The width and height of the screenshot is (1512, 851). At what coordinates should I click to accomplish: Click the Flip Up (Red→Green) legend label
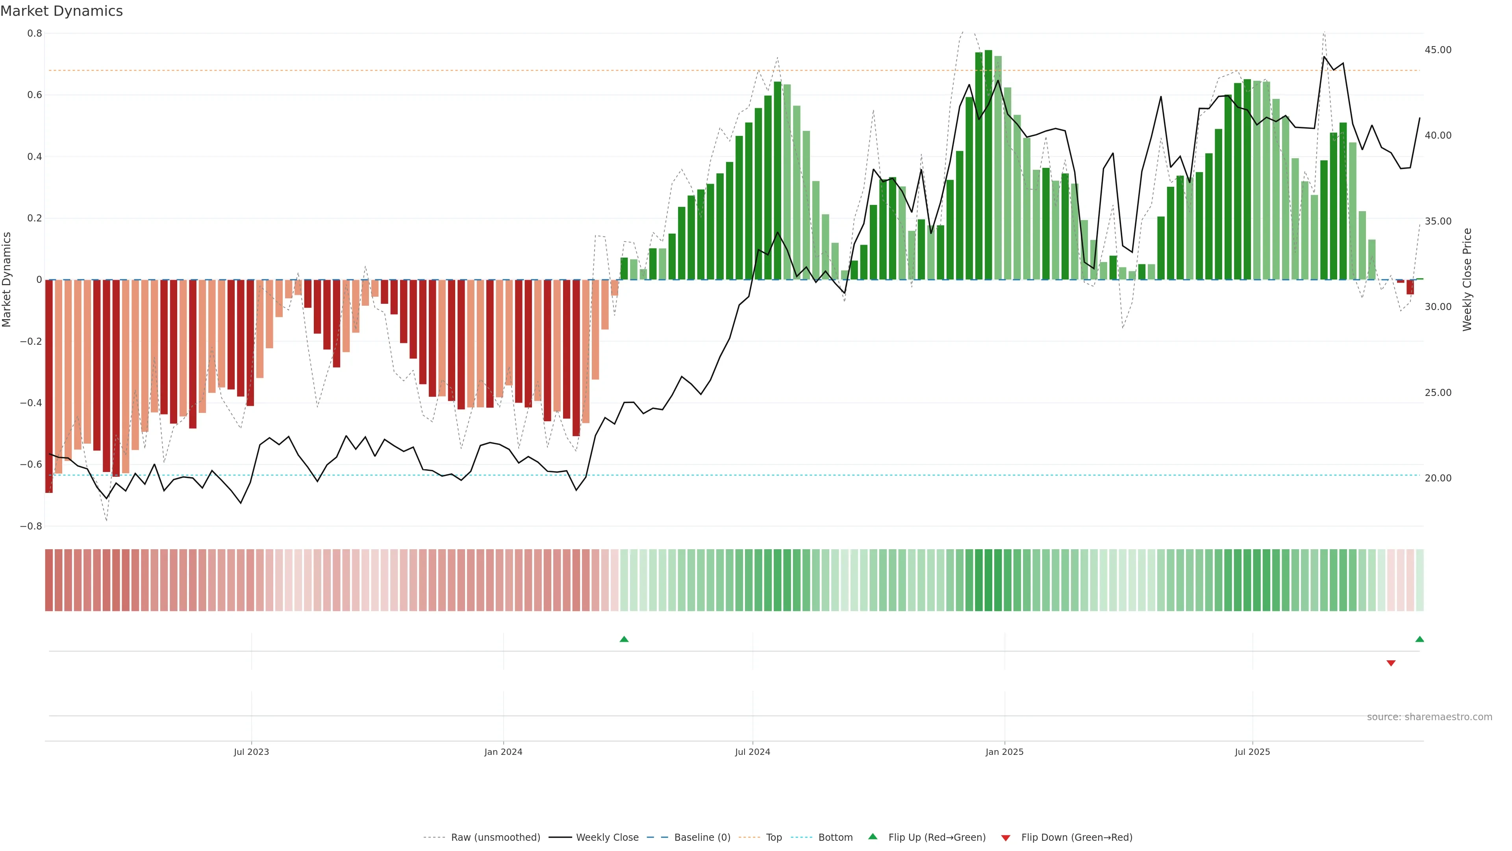[937, 838]
